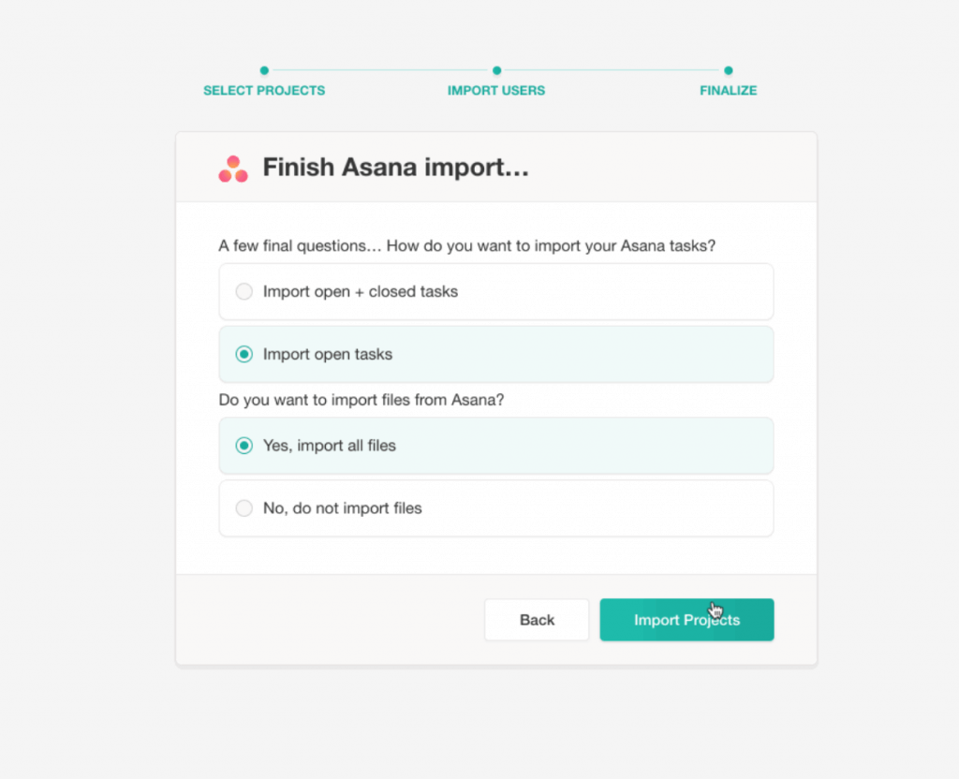Choose Yes, import all files radio
This screenshot has width=959, height=779.
tap(244, 445)
